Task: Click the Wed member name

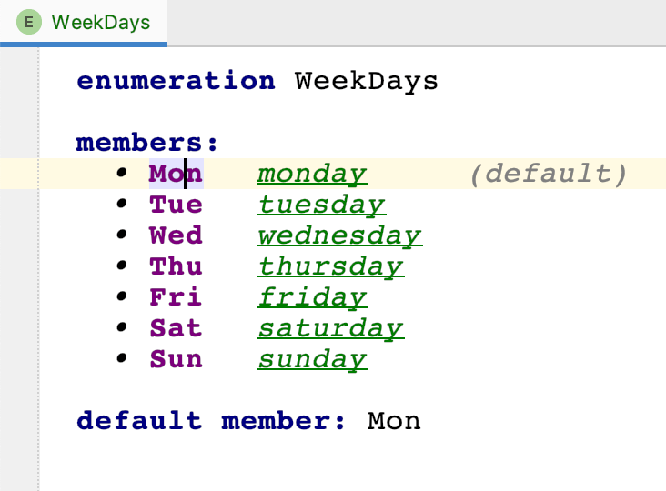Action: pos(176,235)
